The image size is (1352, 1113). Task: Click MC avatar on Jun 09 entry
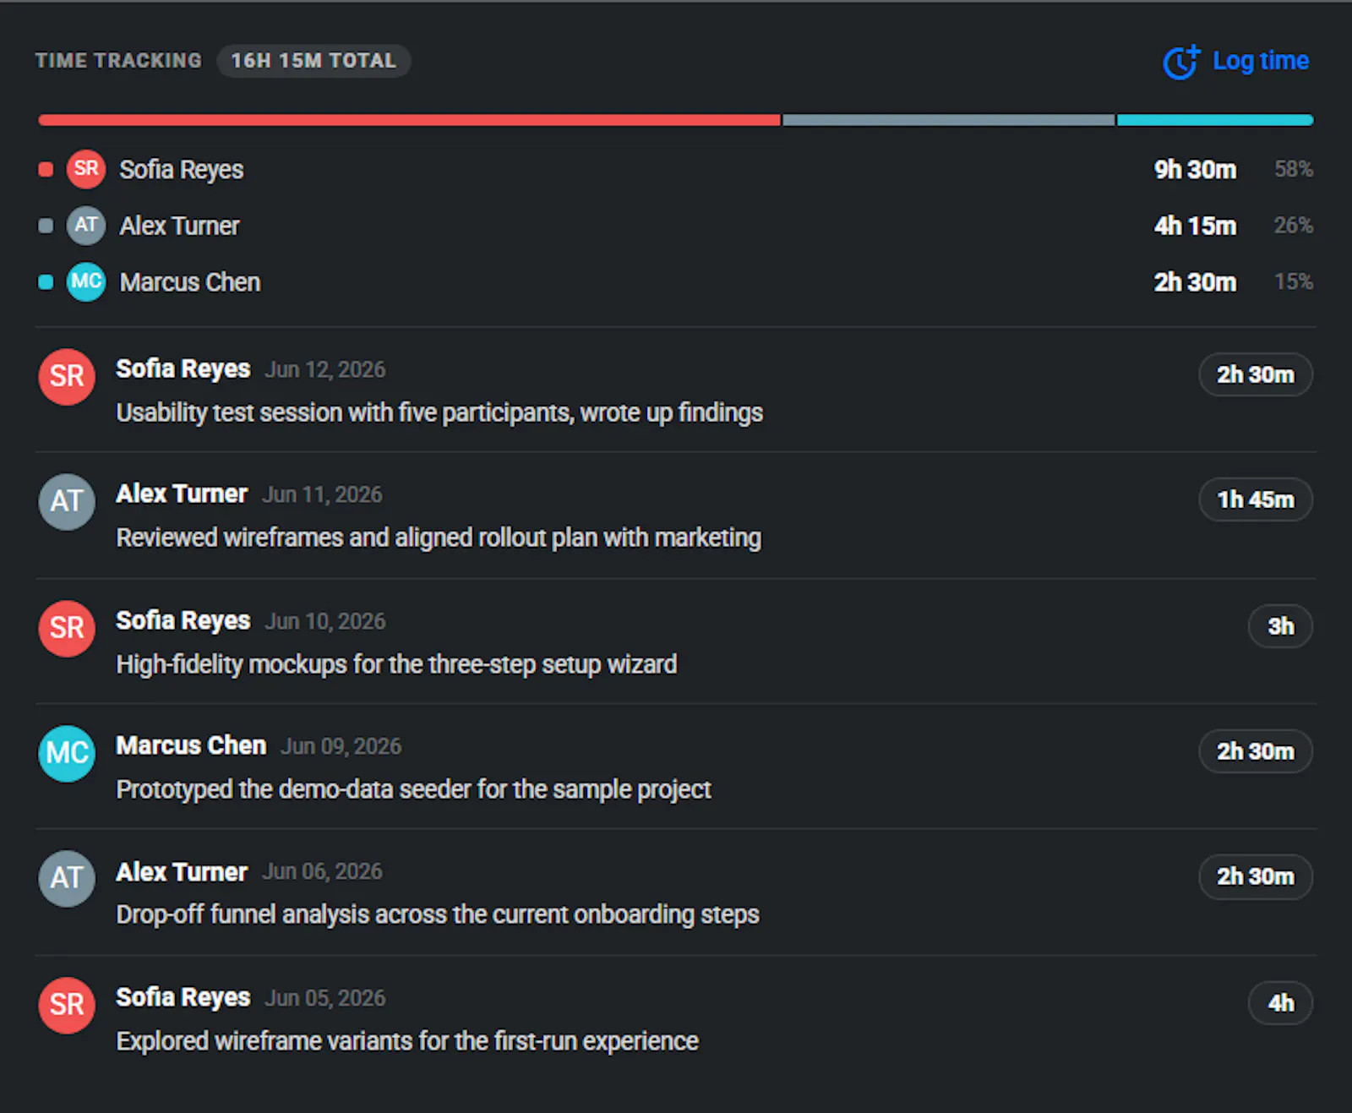pyautogui.click(x=67, y=753)
